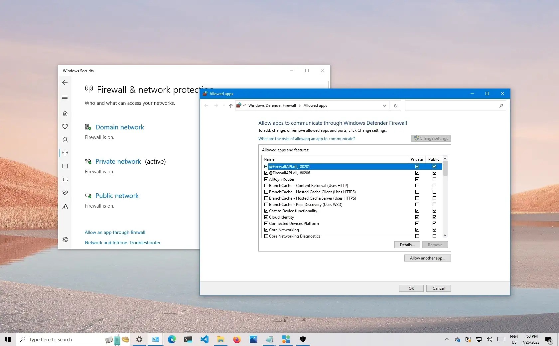559x346 pixels.
Task: Click the back arrow in Windows Security
Action: 65,83
